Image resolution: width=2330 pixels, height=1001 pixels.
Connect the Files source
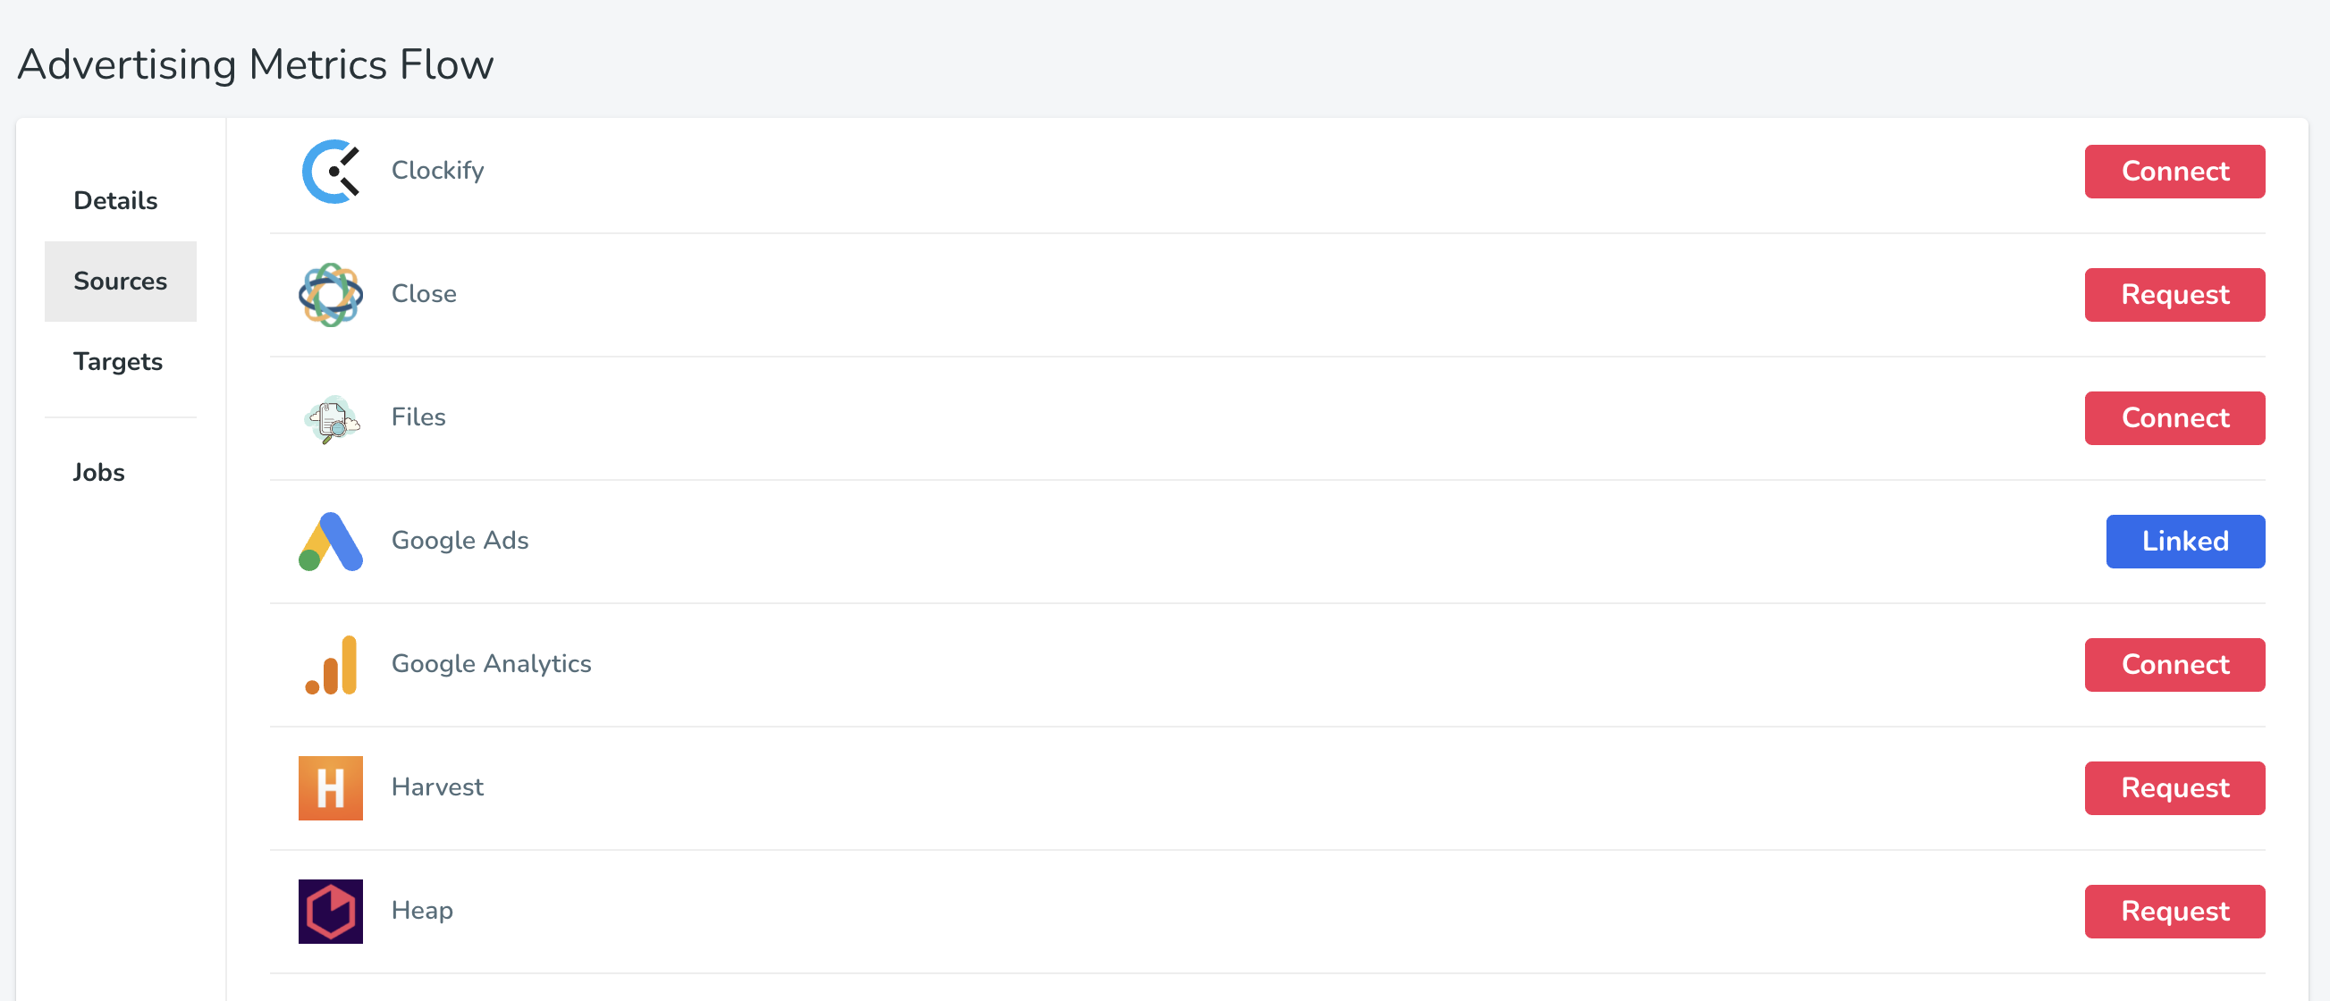click(x=2174, y=417)
